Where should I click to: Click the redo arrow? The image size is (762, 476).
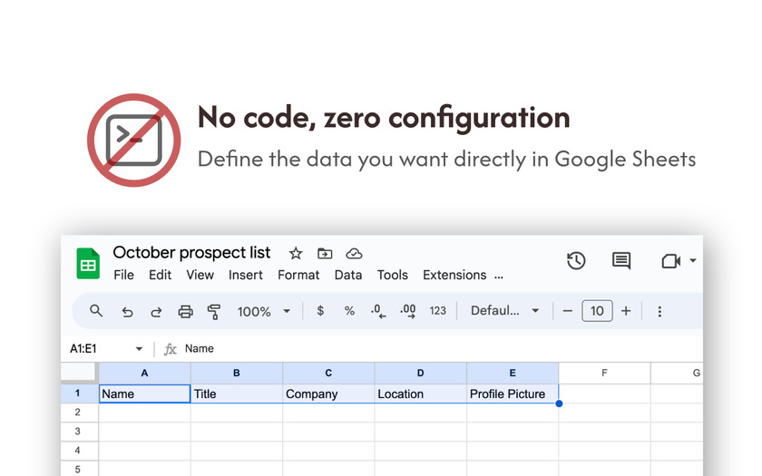click(x=156, y=311)
